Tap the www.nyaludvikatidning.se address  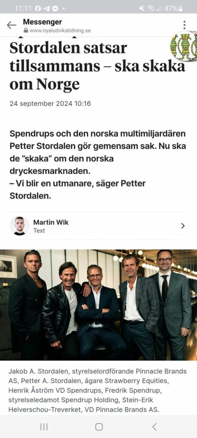tap(60, 31)
